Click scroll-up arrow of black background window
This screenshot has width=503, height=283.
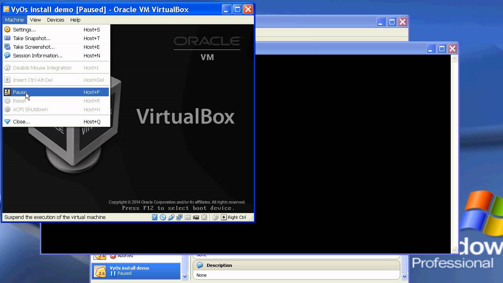pyautogui.click(x=455, y=59)
